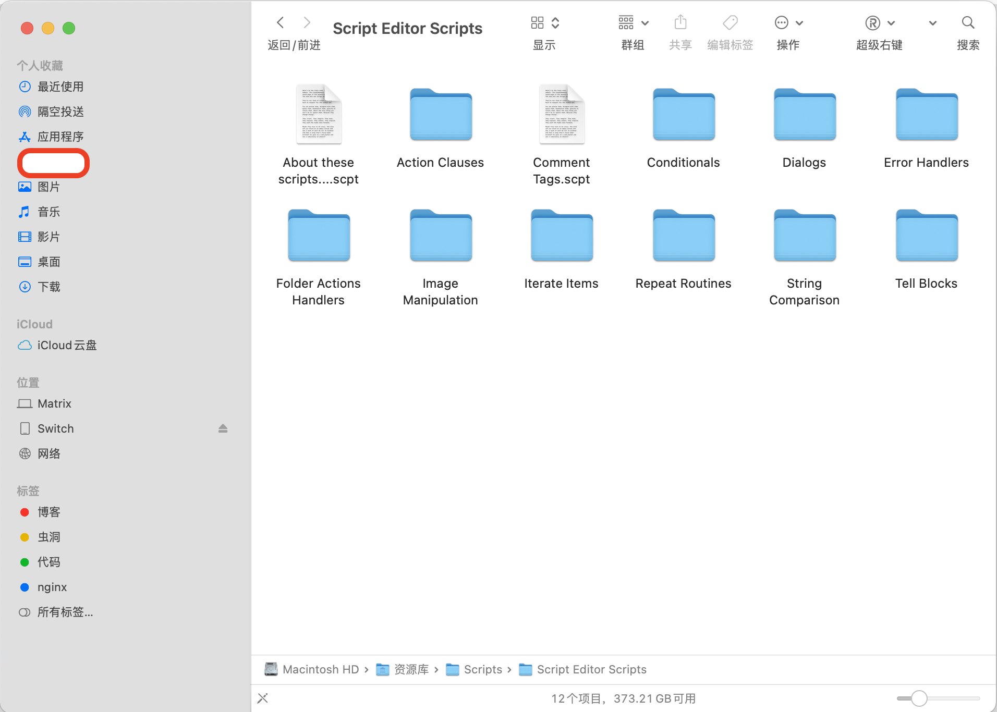This screenshot has height=712, width=997.
Task: Click the share toolbar icon
Action: 680,22
